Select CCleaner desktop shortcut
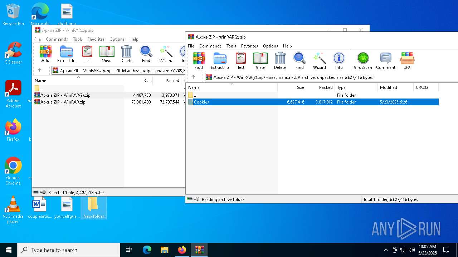 (x=13, y=53)
